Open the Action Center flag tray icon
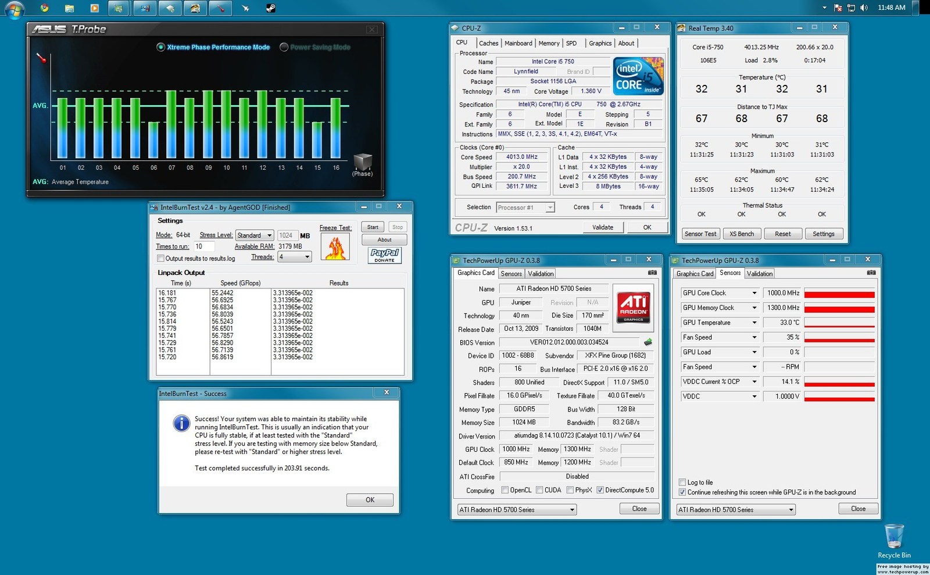Image resolution: width=930 pixels, height=575 pixels. 838,8
